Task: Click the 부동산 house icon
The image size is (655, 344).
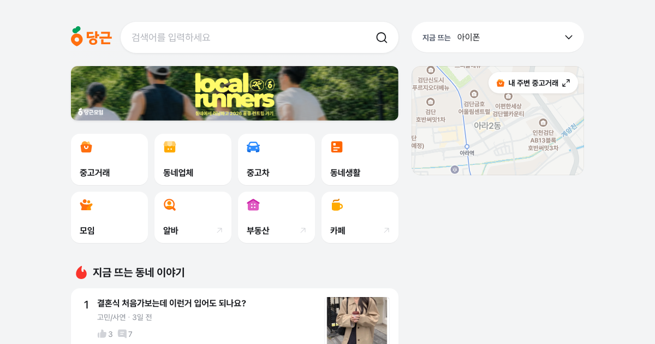Action: pyautogui.click(x=253, y=205)
